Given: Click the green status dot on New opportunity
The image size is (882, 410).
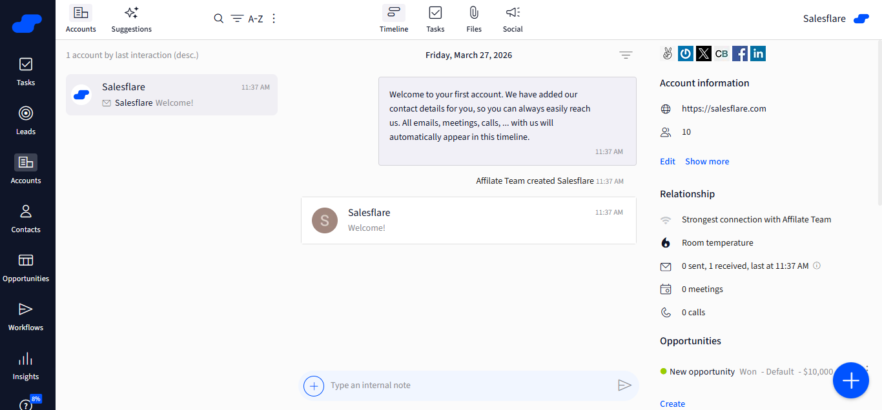Looking at the screenshot, I should 663,371.
